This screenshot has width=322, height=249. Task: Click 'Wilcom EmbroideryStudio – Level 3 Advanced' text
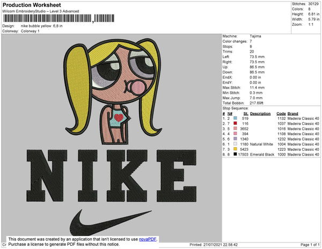(41, 11)
